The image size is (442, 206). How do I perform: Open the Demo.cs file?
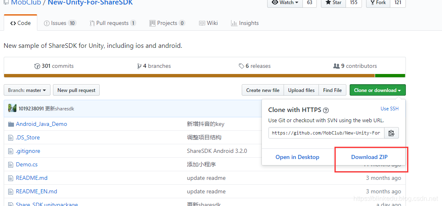coord(27,164)
